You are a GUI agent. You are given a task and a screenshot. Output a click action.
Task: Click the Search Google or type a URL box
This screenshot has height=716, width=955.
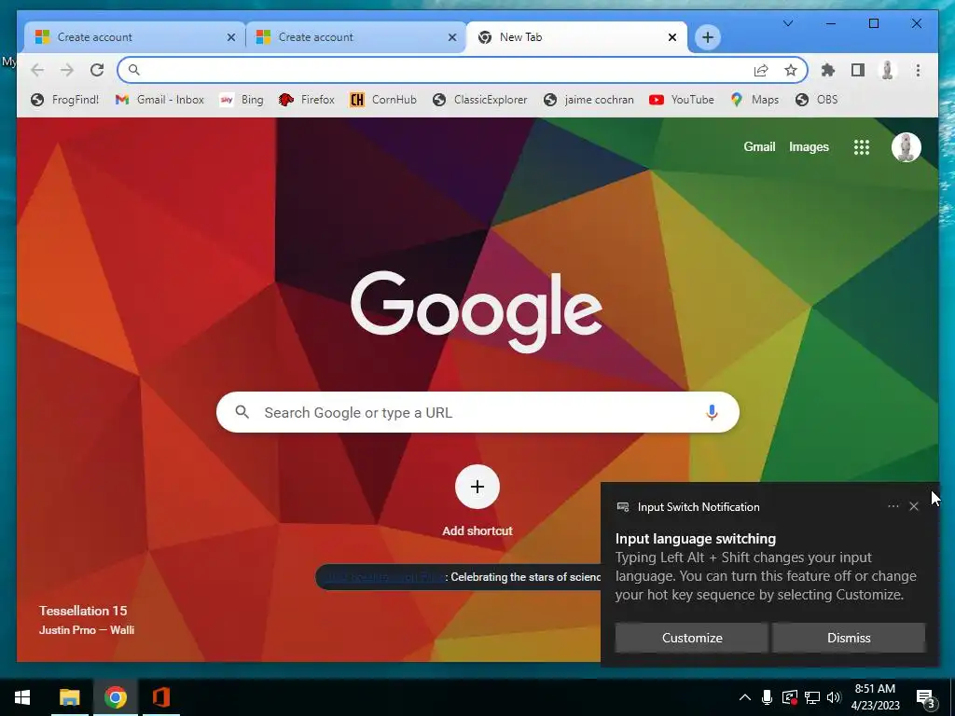(x=477, y=412)
